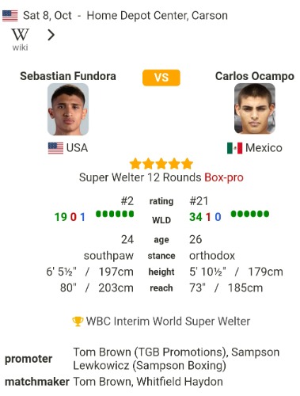The image size is (300, 396).
Task: Click the US flag beside the date
Action: pos(10,16)
